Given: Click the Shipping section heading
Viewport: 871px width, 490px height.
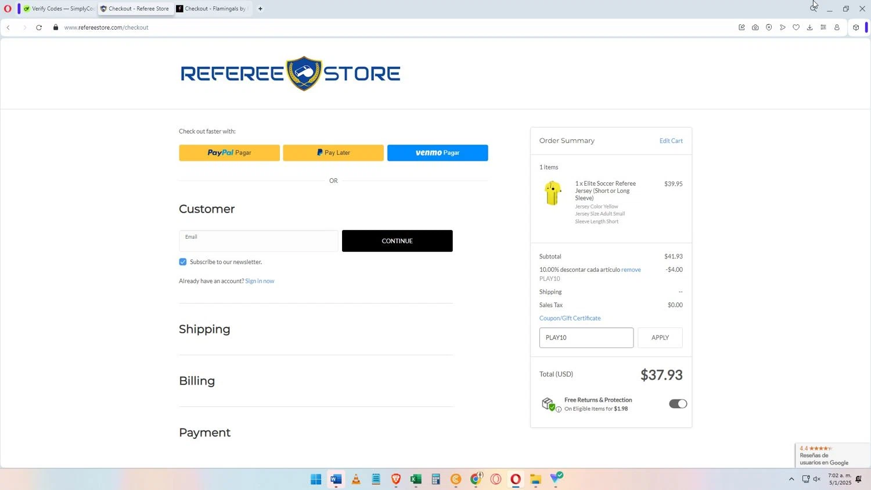Looking at the screenshot, I should (x=204, y=329).
